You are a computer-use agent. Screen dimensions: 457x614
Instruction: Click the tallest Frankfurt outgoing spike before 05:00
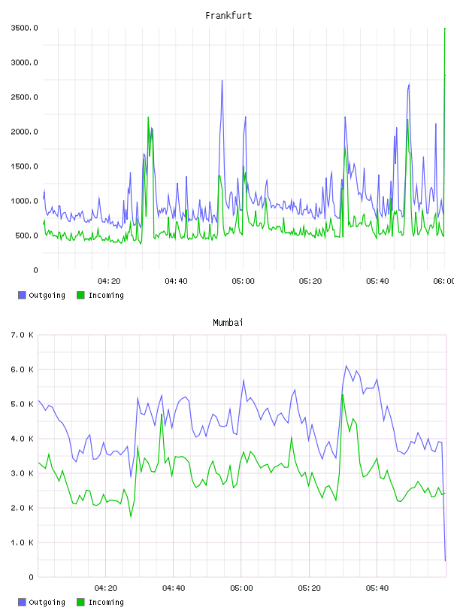[222, 81]
